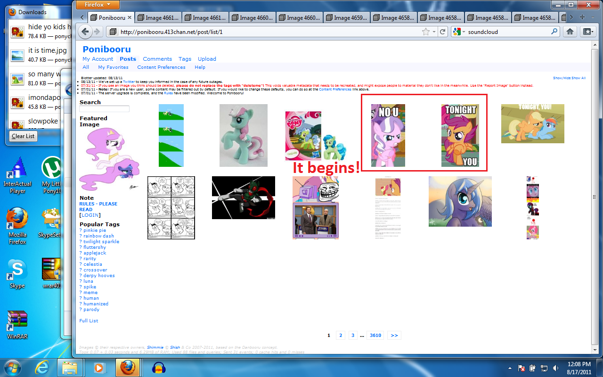Expand the address bar history dropdown
Viewport: 603px width, 377px height.
pos(434,32)
